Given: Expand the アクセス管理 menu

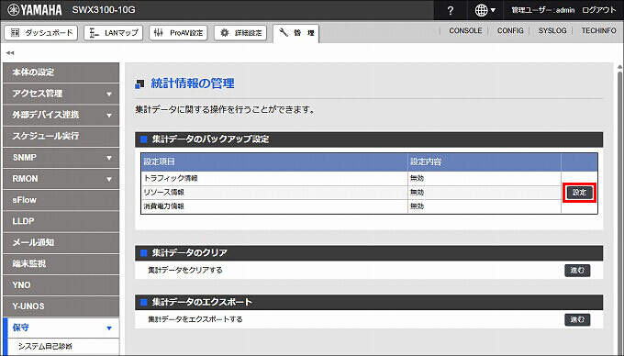Looking at the screenshot, I should point(61,94).
